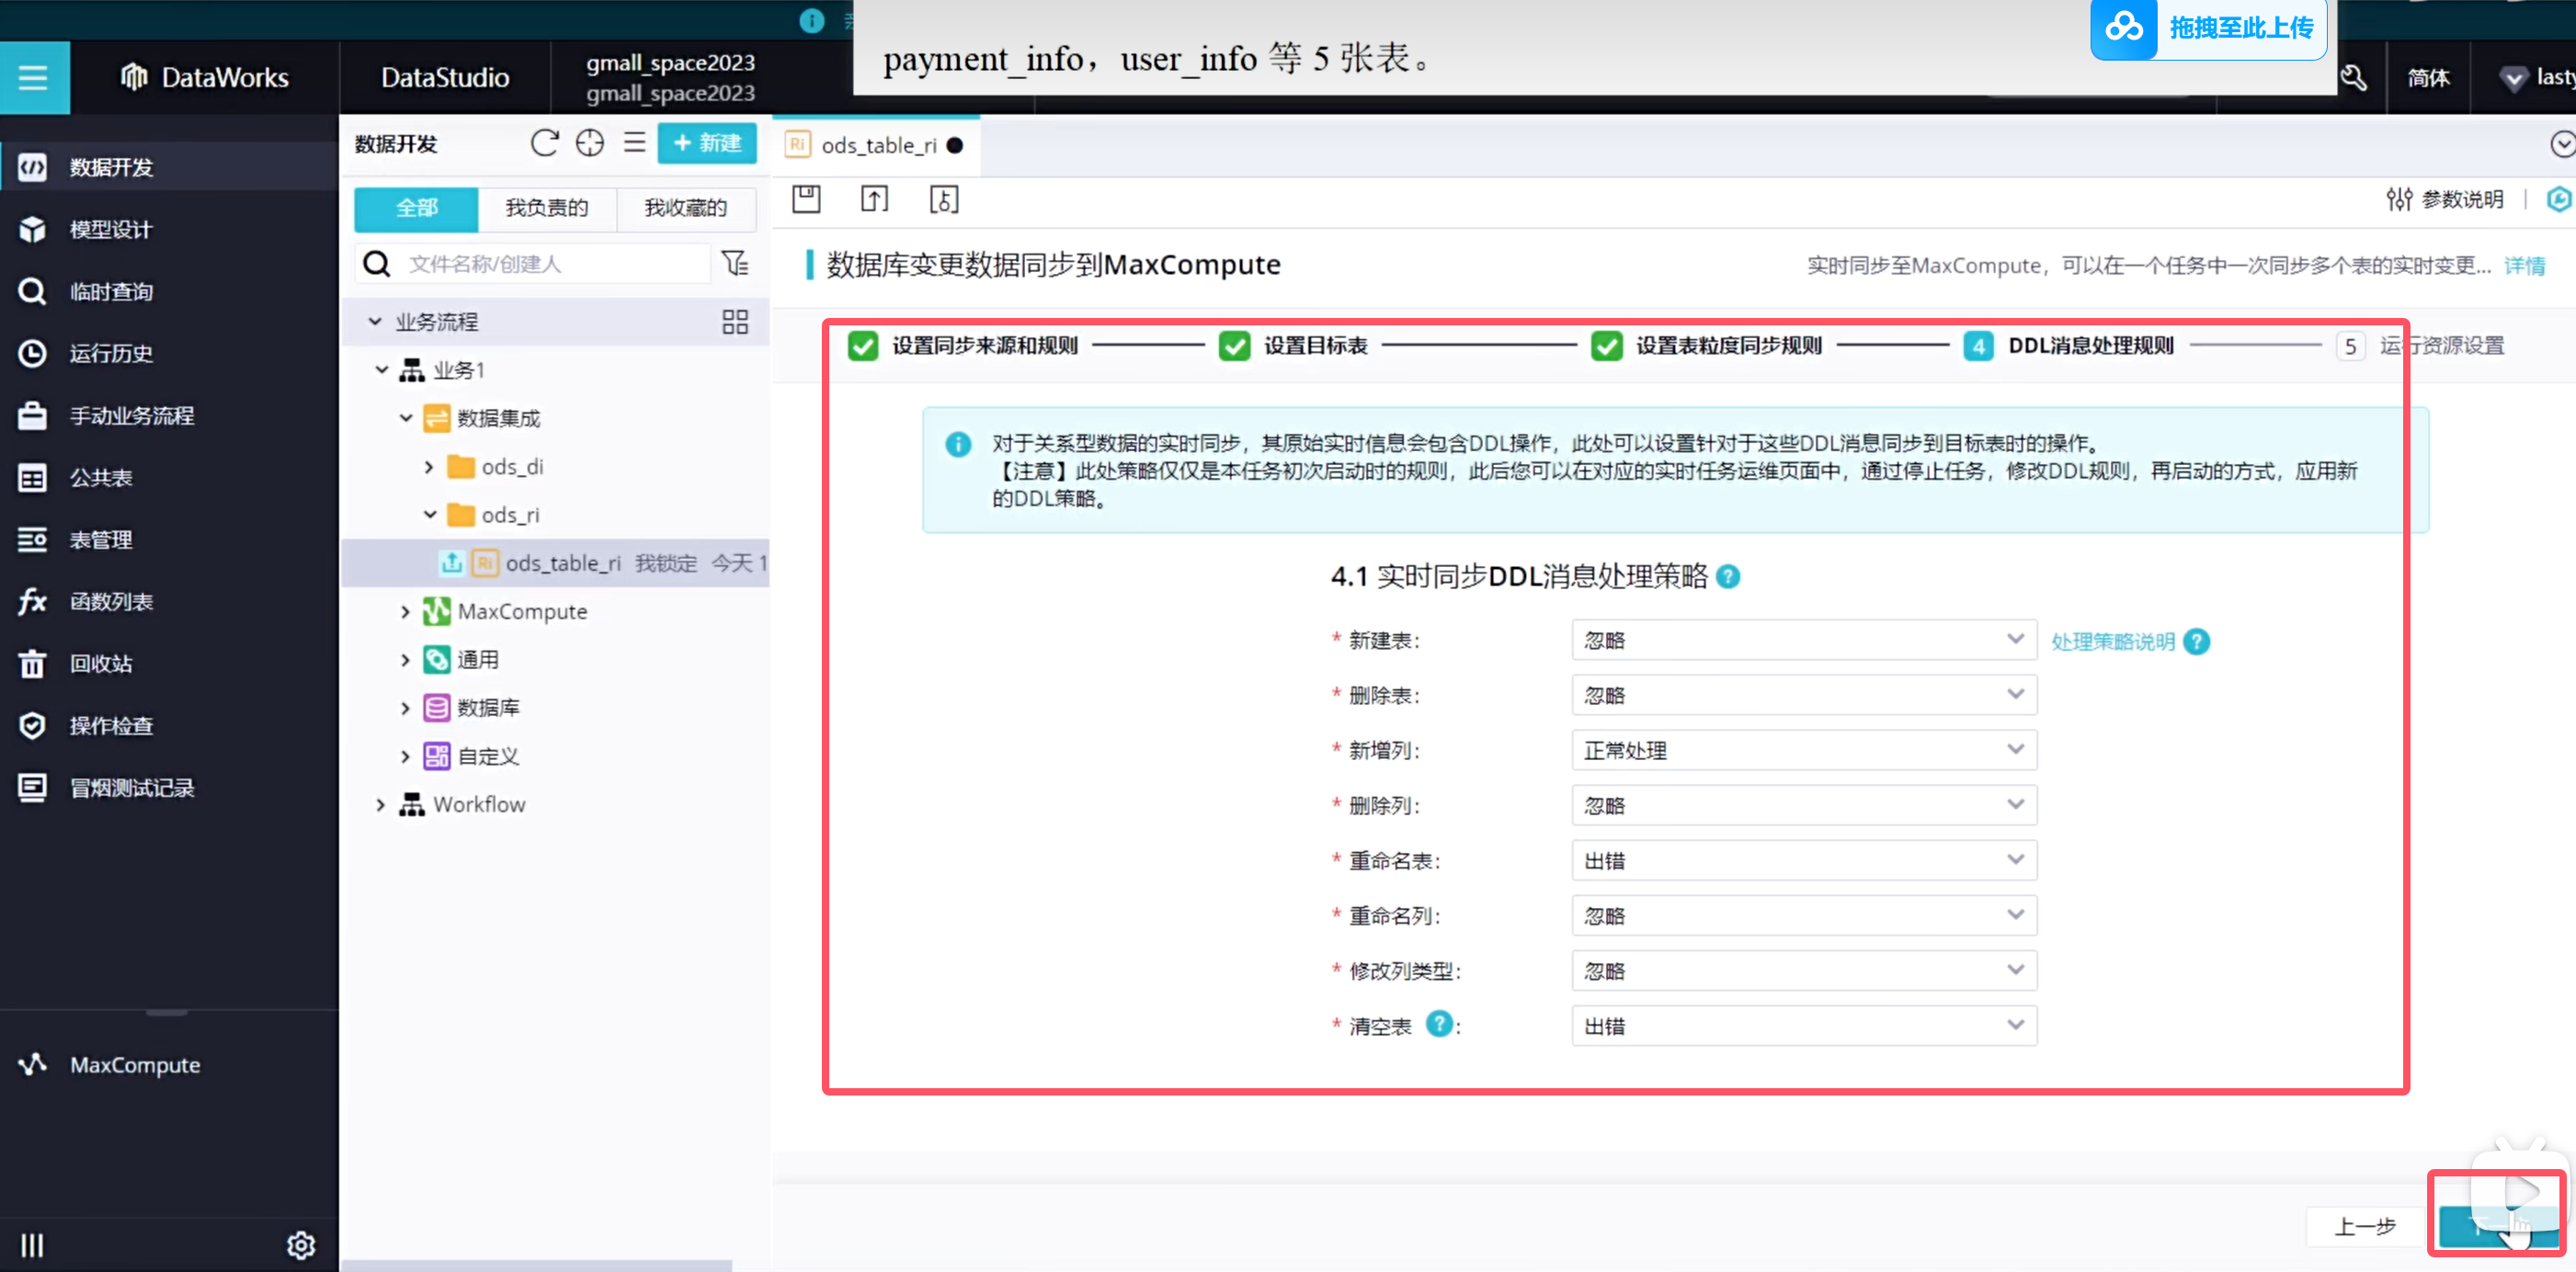
Task: Click the 上一步 button
Action: click(2364, 1226)
